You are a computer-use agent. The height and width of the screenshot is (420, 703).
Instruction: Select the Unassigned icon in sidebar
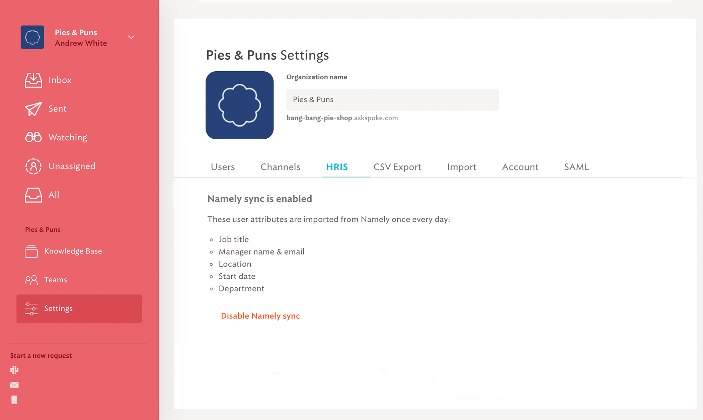(32, 166)
